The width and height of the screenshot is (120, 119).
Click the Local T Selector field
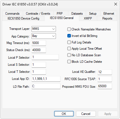coord(39,72)
